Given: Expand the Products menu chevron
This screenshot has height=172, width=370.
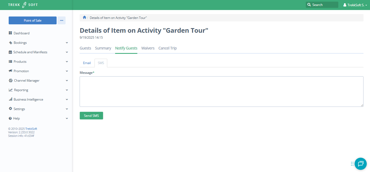Looking at the screenshot, I should [67, 62].
